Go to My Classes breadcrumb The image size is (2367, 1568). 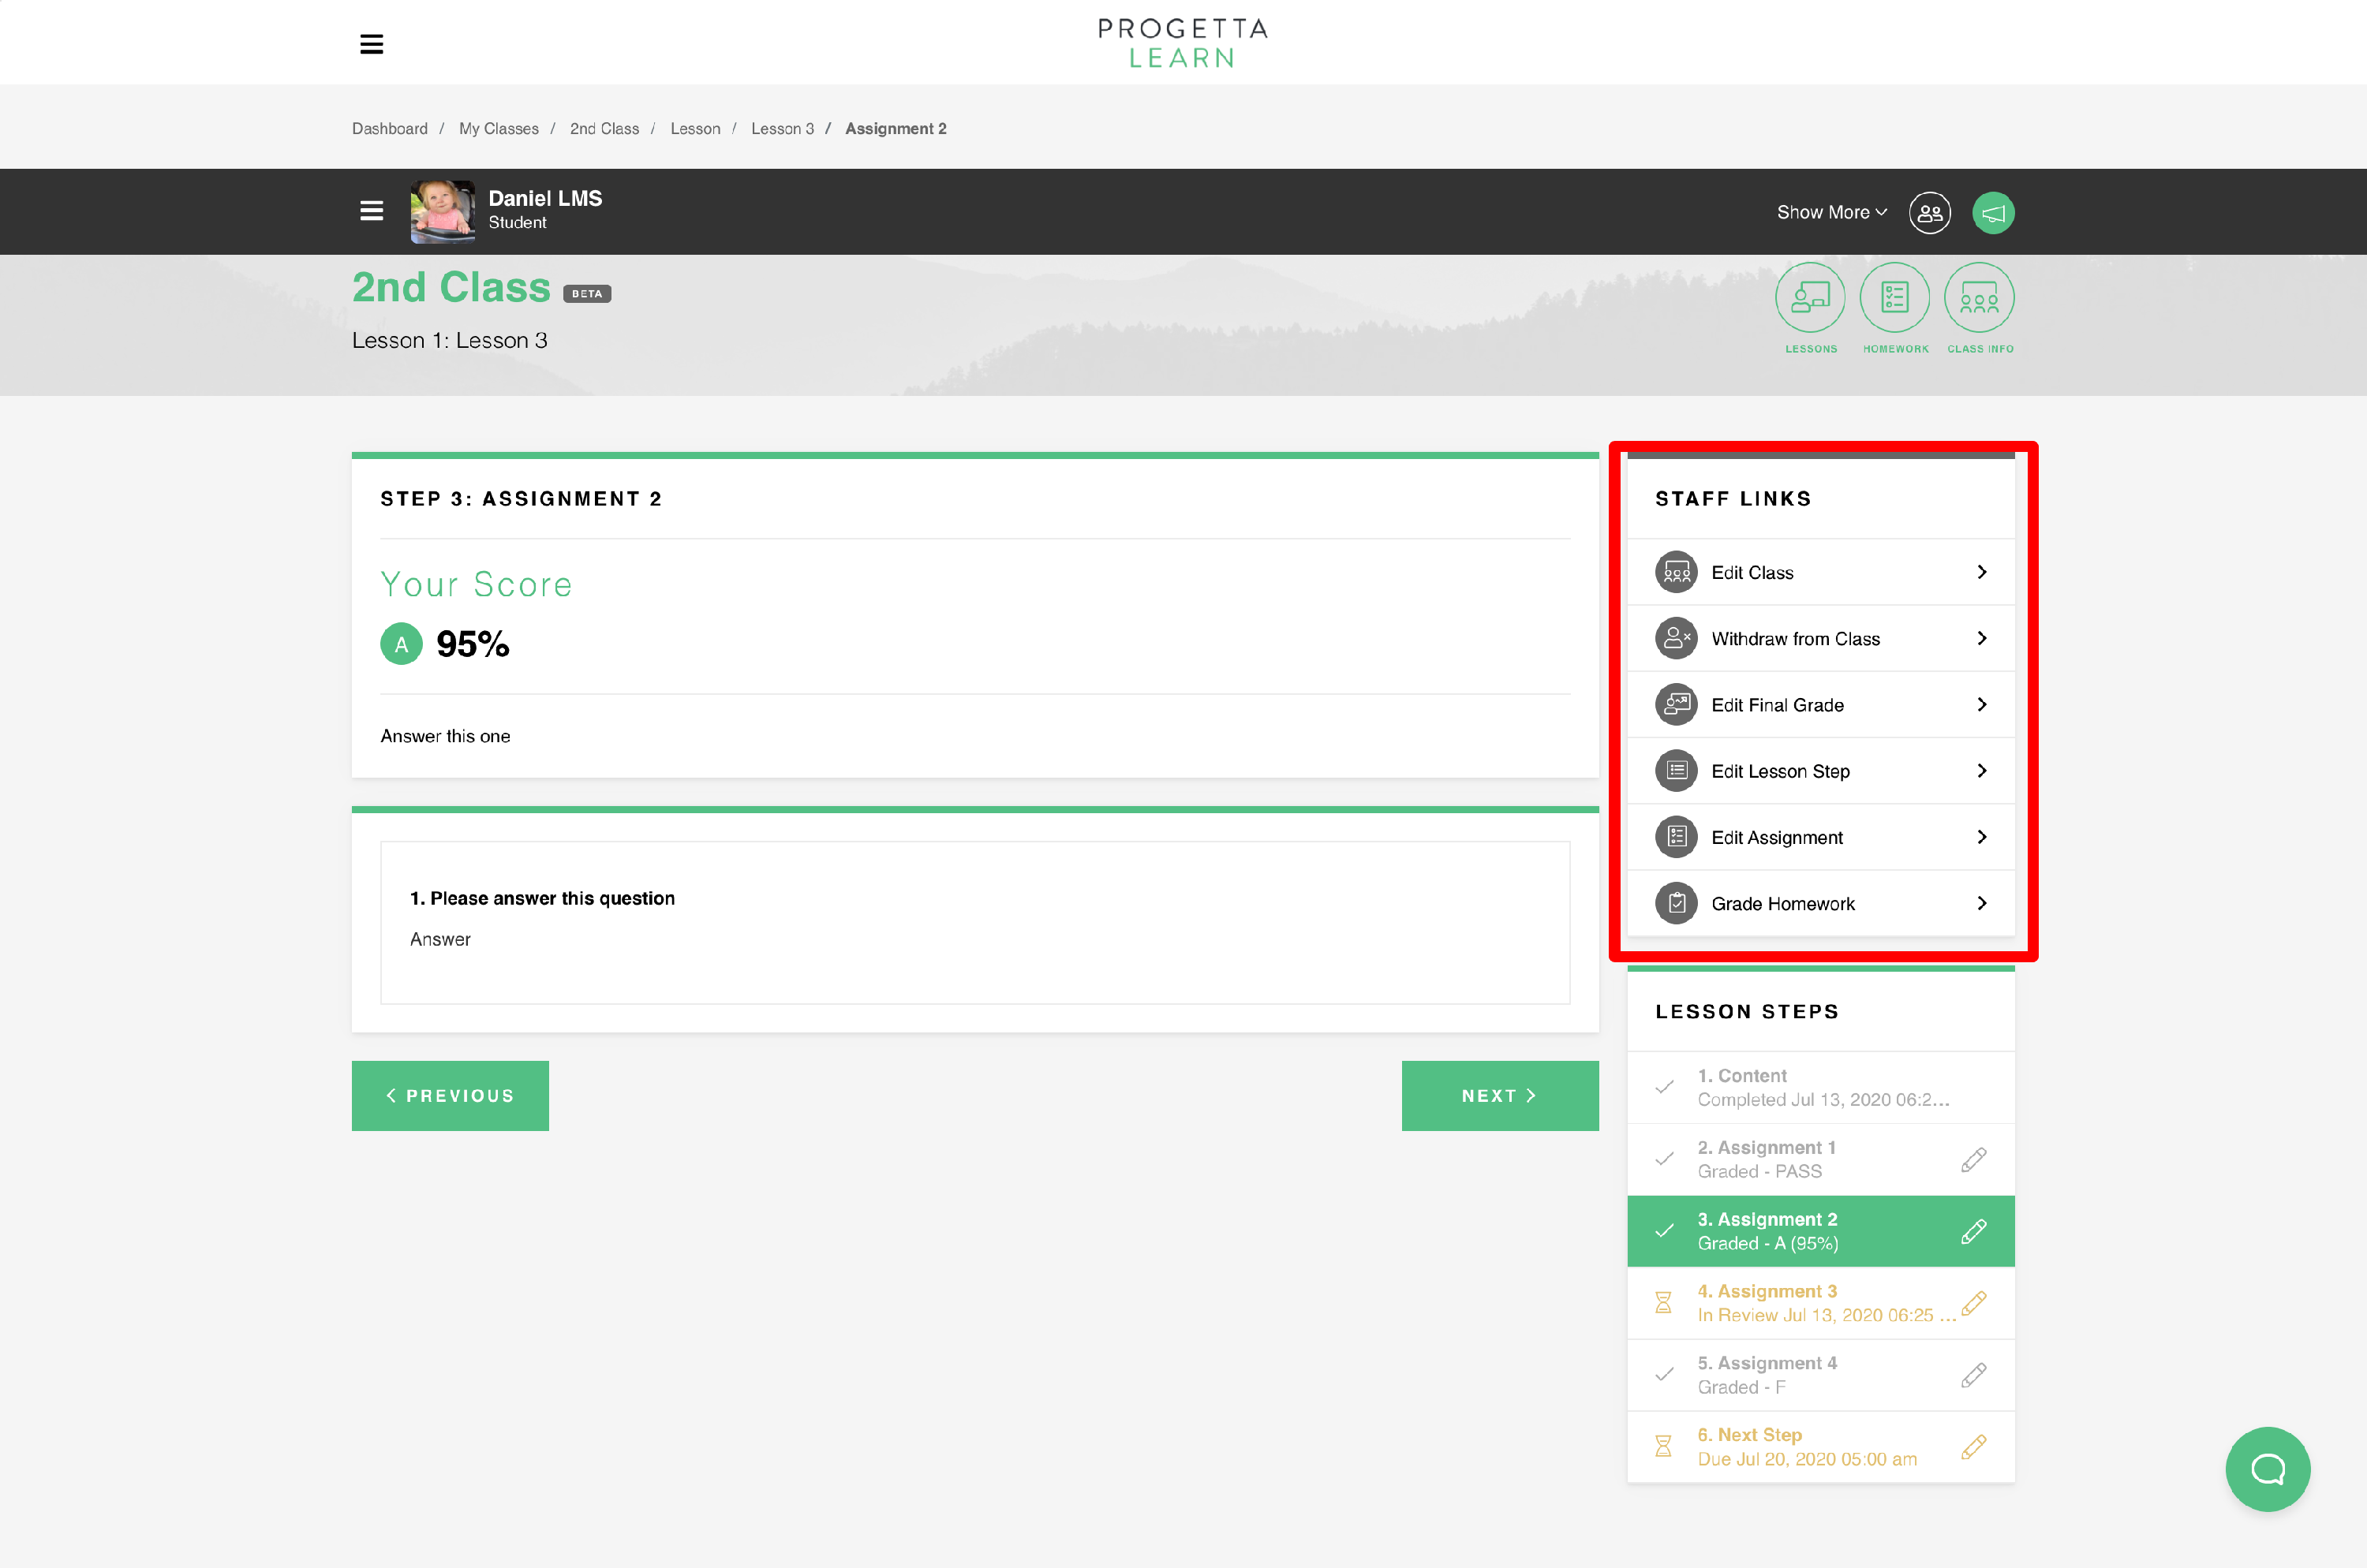pyautogui.click(x=498, y=129)
